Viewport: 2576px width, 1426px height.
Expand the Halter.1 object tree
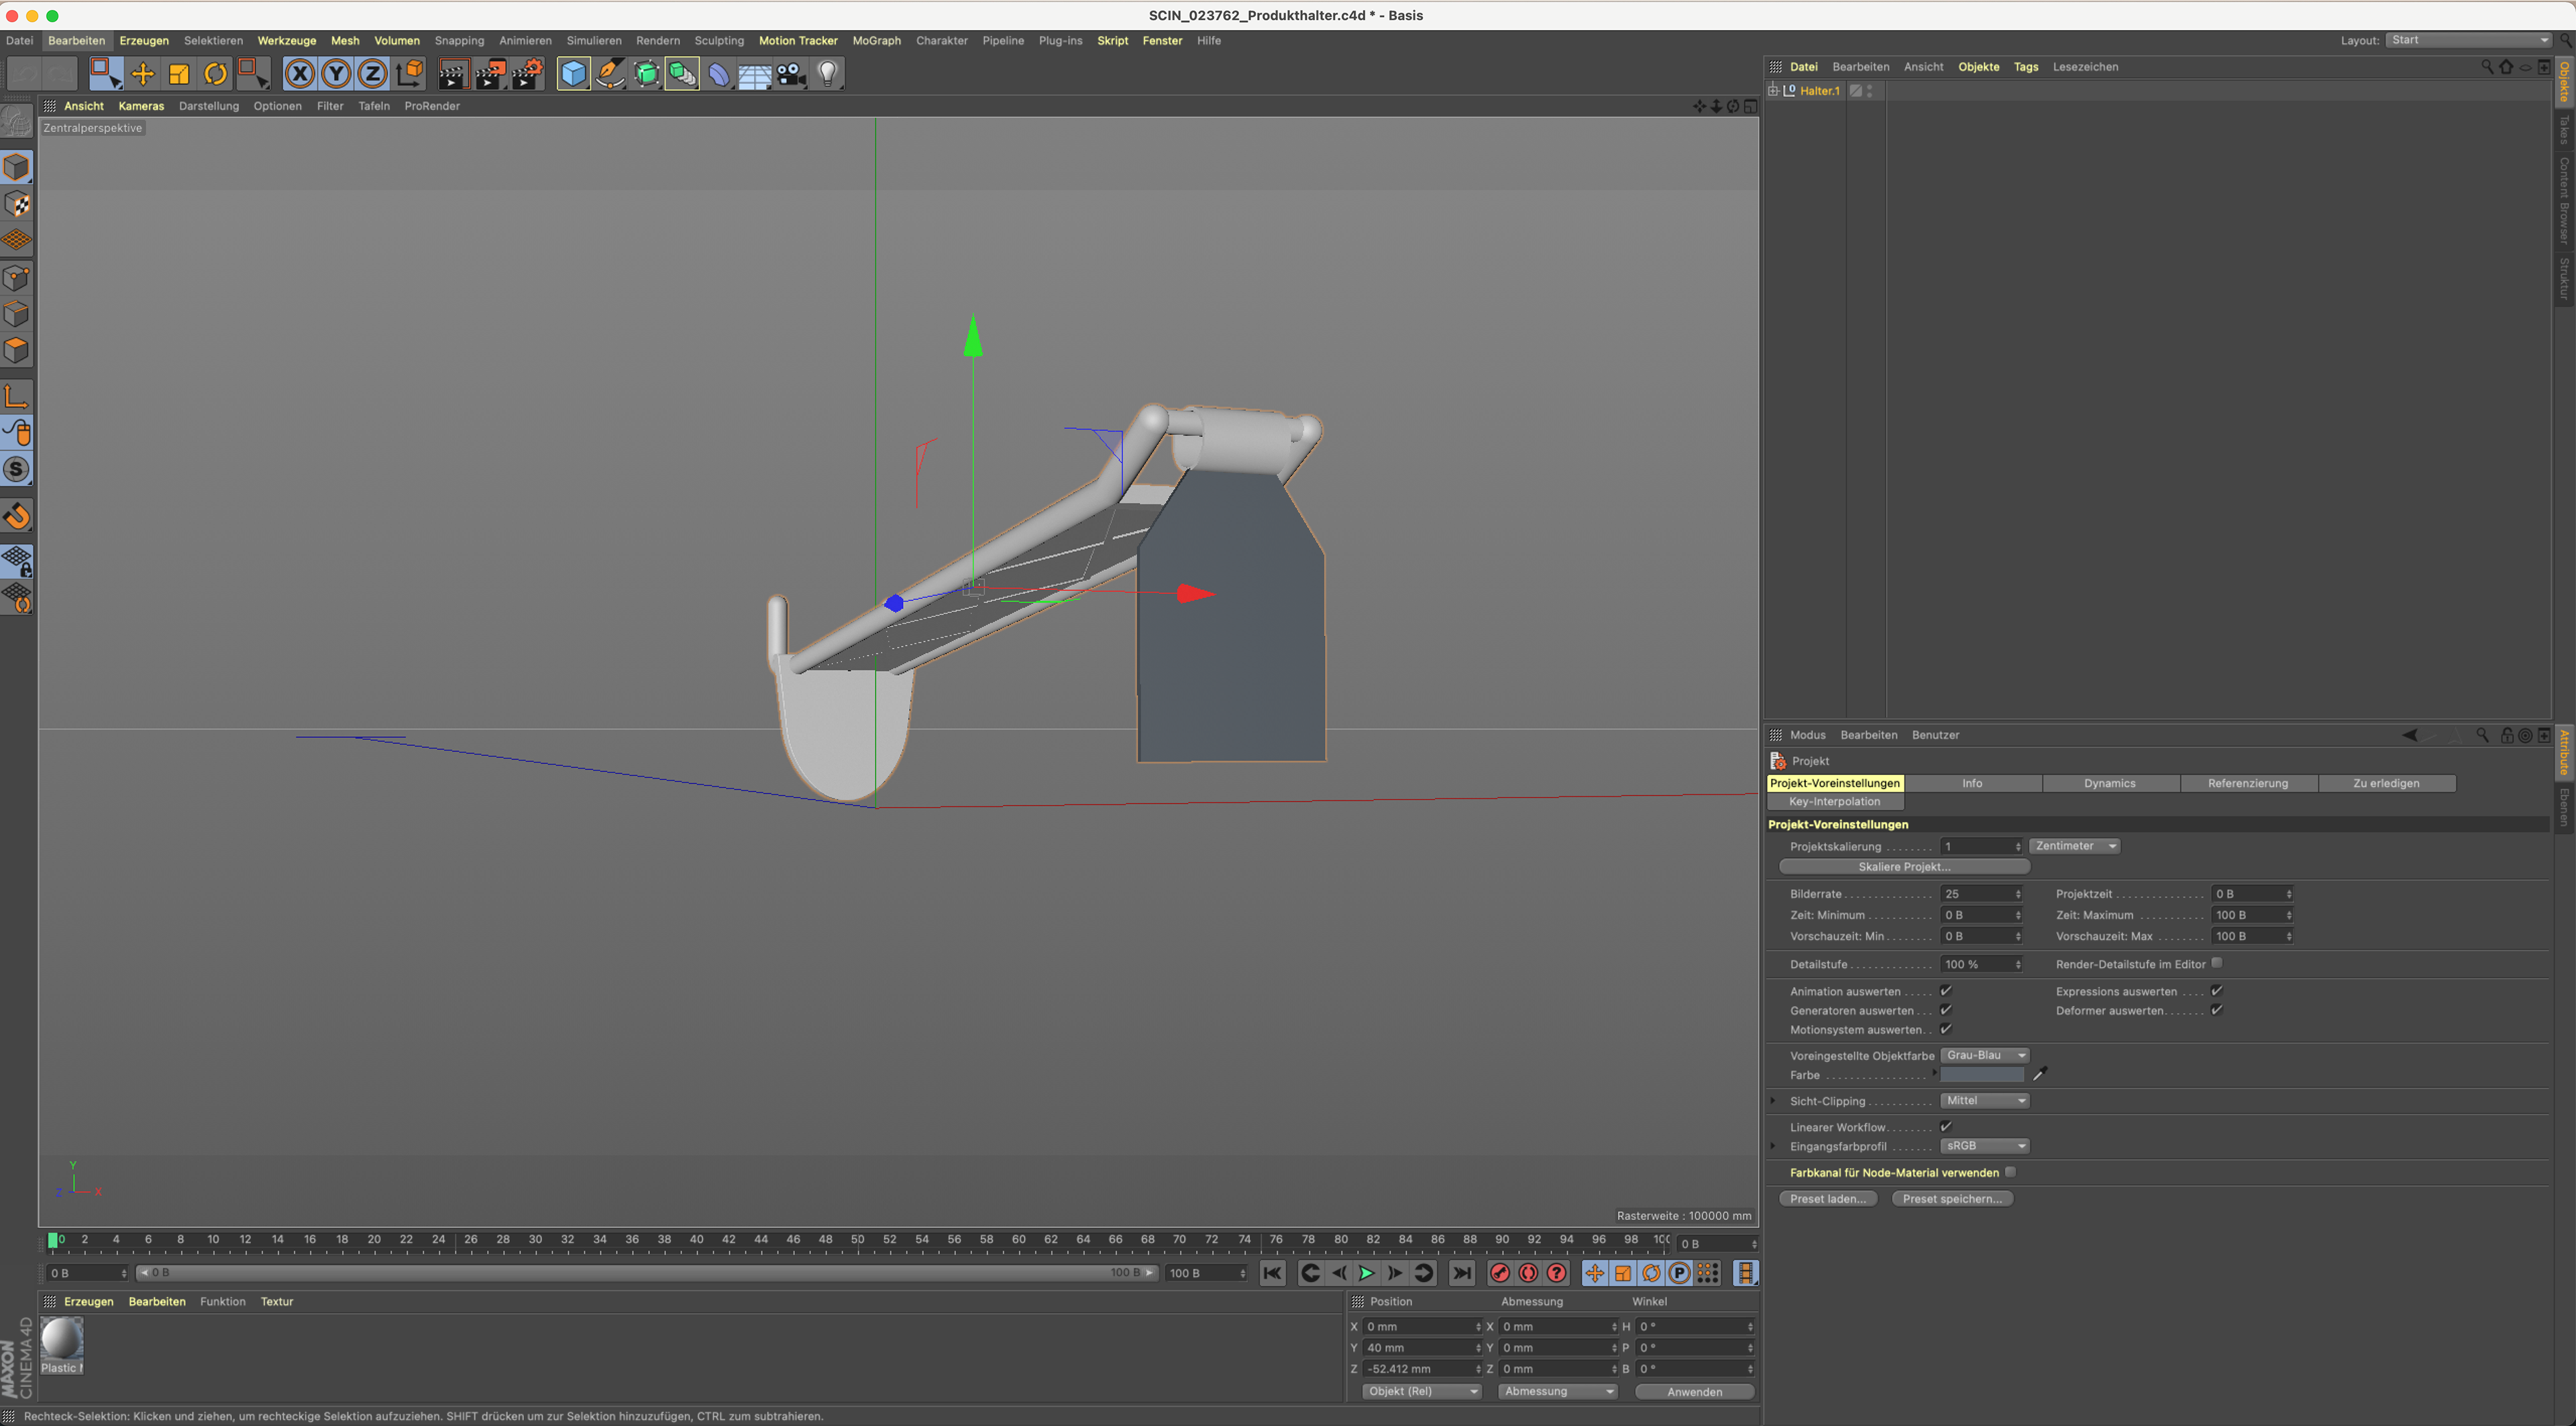coord(1773,91)
